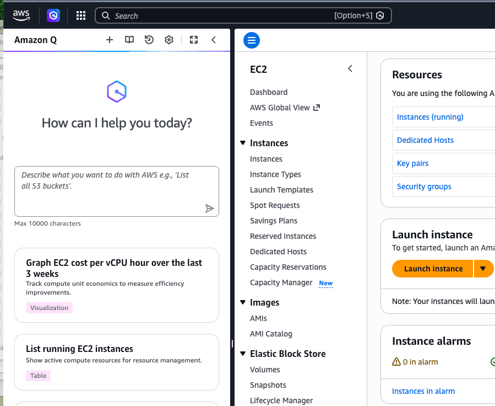Open AMIs page

[x=259, y=318]
